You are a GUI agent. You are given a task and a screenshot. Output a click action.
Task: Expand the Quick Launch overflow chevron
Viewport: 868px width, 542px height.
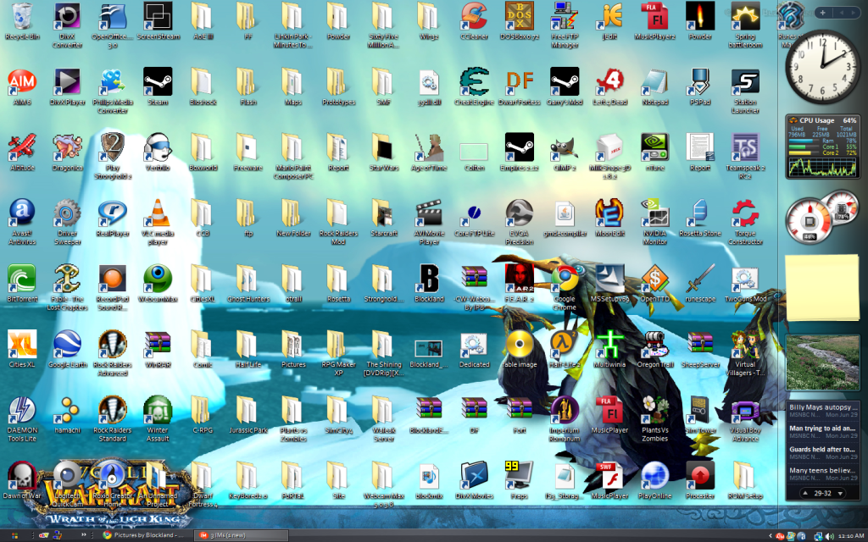coord(83,535)
